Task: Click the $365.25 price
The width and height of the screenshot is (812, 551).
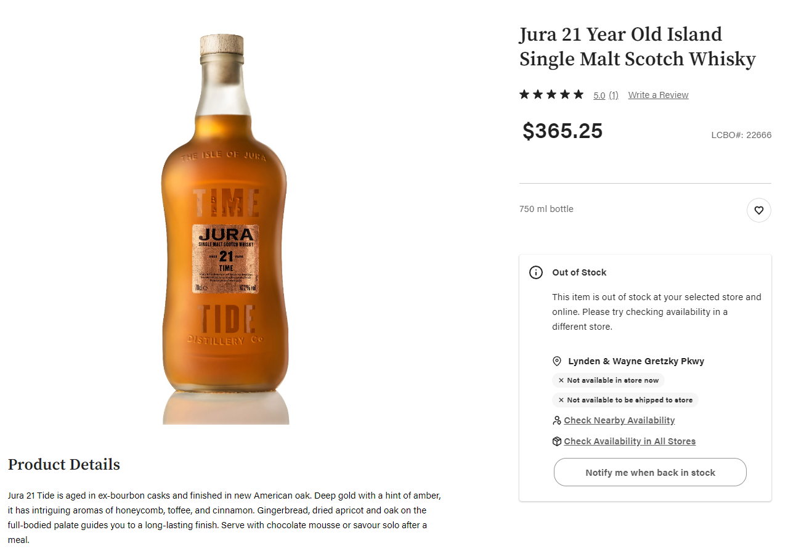Action: 562,131
